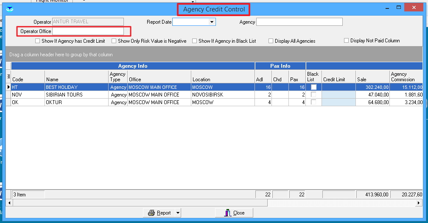The image size is (428, 223).
Task: Click the door icon on Close button
Action: [228, 213]
